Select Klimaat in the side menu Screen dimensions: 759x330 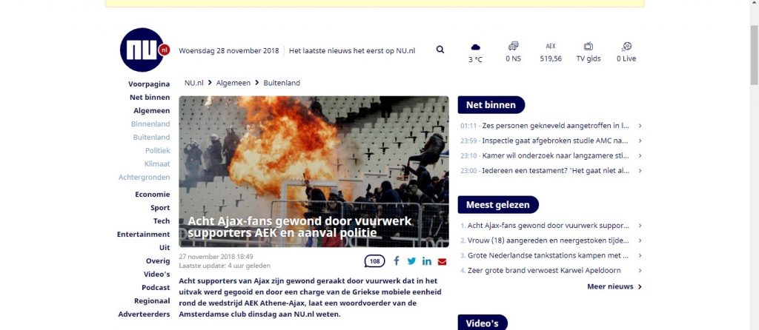157,164
